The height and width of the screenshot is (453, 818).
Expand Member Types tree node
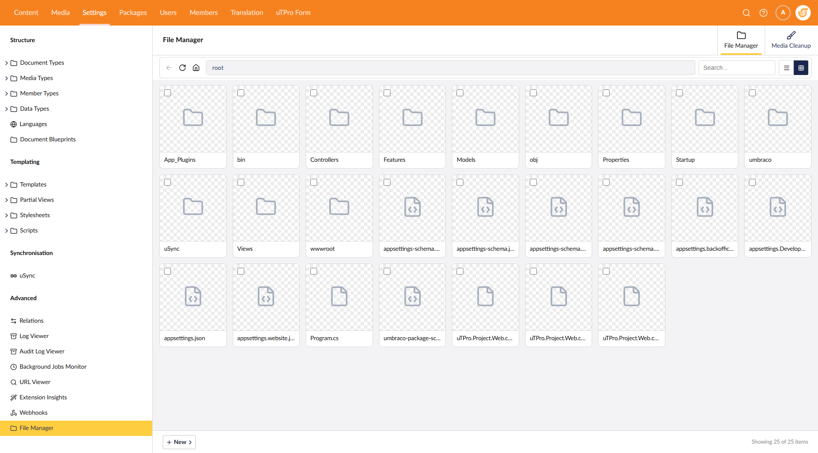pyautogui.click(x=6, y=94)
